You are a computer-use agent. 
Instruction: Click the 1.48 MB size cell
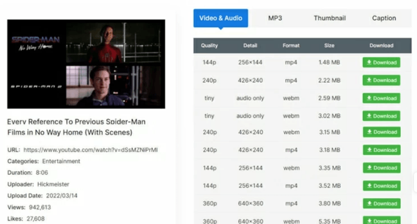coord(329,63)
